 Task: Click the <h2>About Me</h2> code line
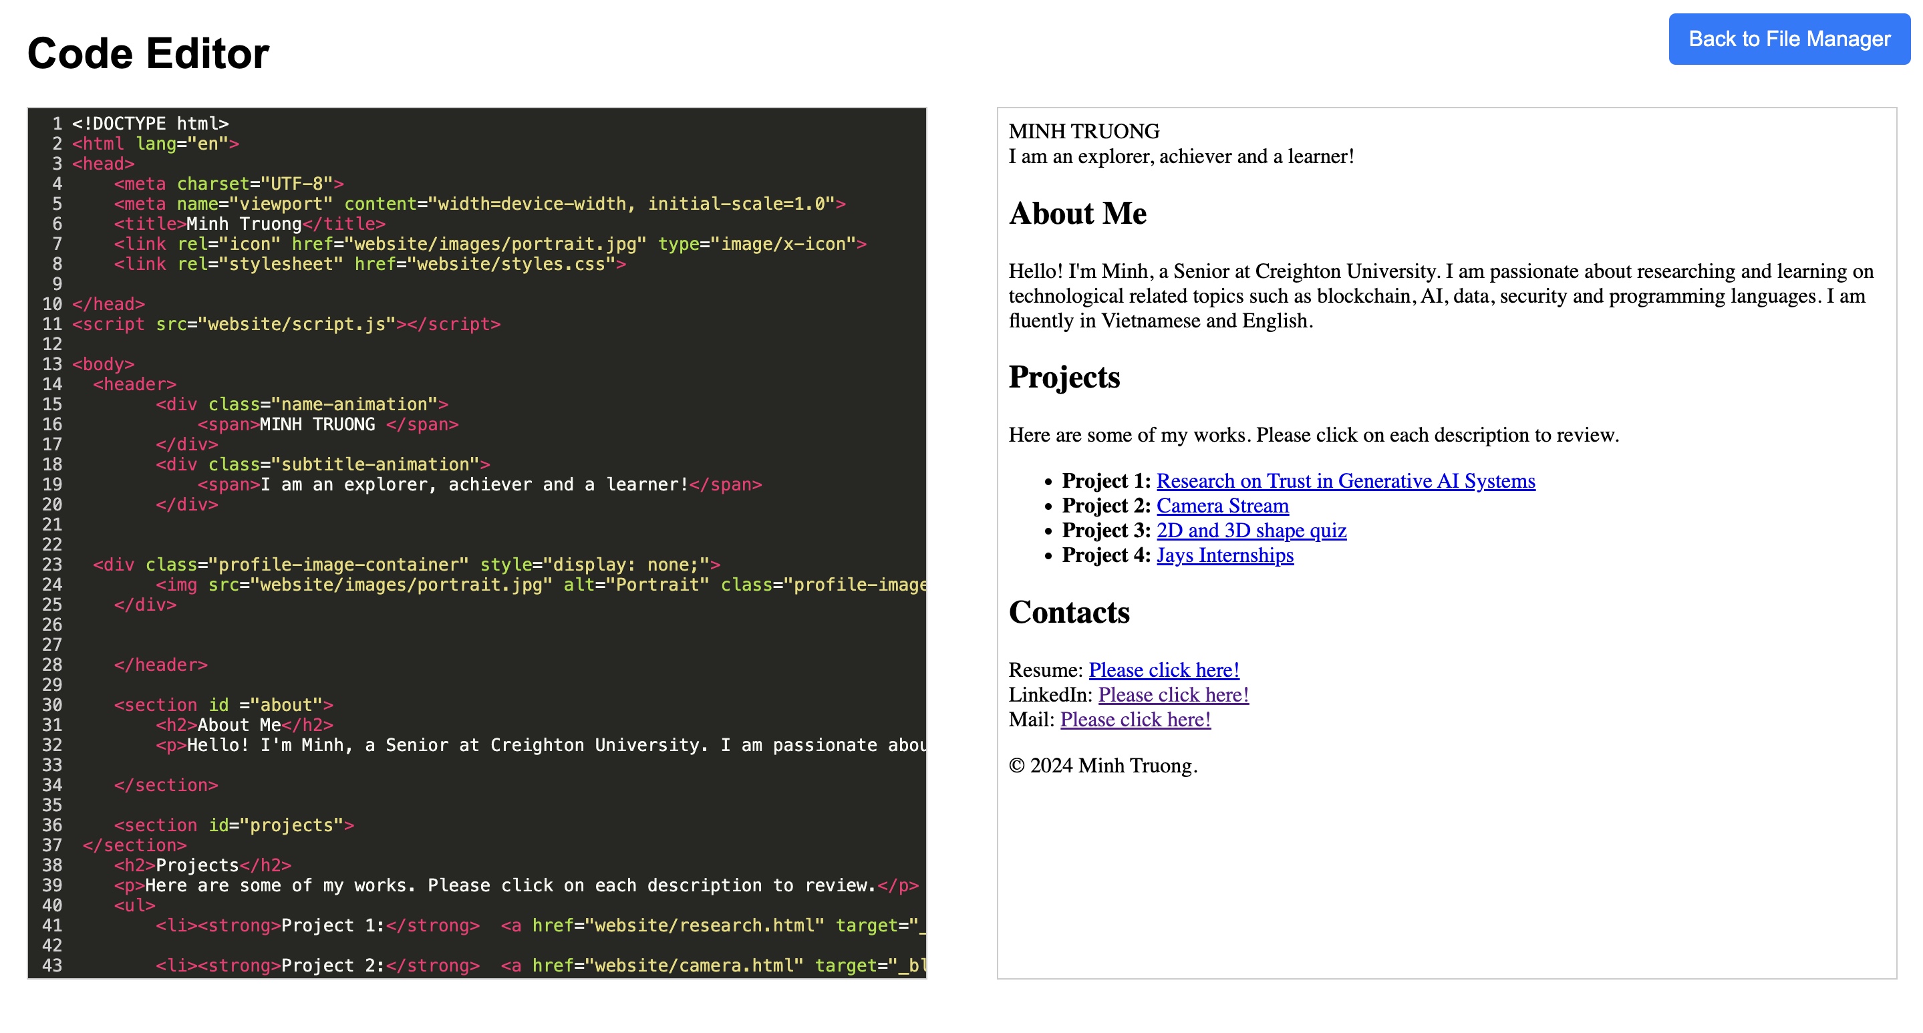coord(244,725)
